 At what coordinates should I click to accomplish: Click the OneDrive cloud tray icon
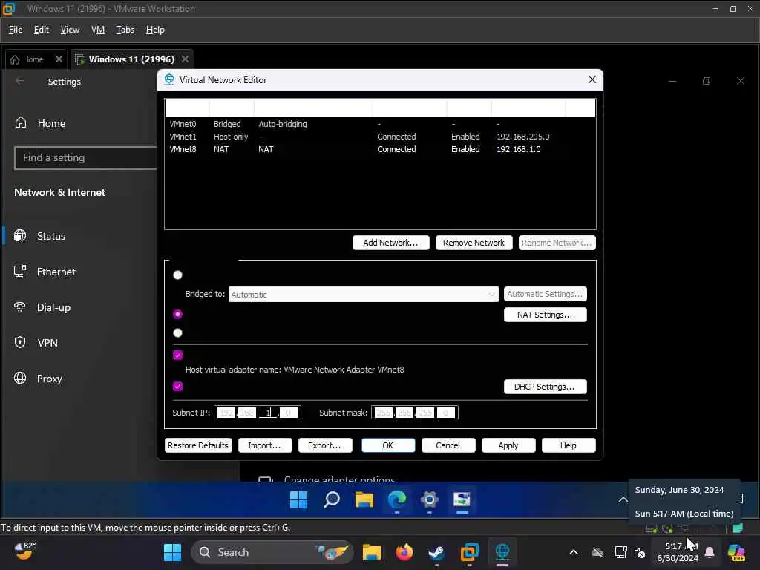pyautogui.click(x=597, y=552)
